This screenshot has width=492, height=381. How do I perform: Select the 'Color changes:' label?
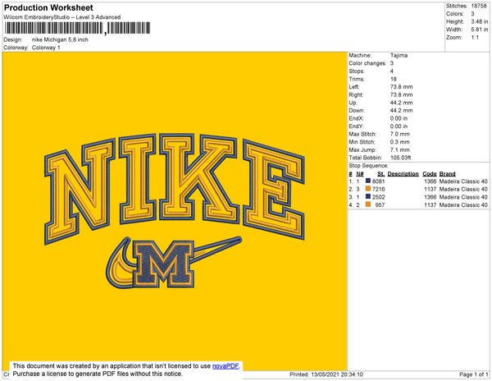click(367, 63)
